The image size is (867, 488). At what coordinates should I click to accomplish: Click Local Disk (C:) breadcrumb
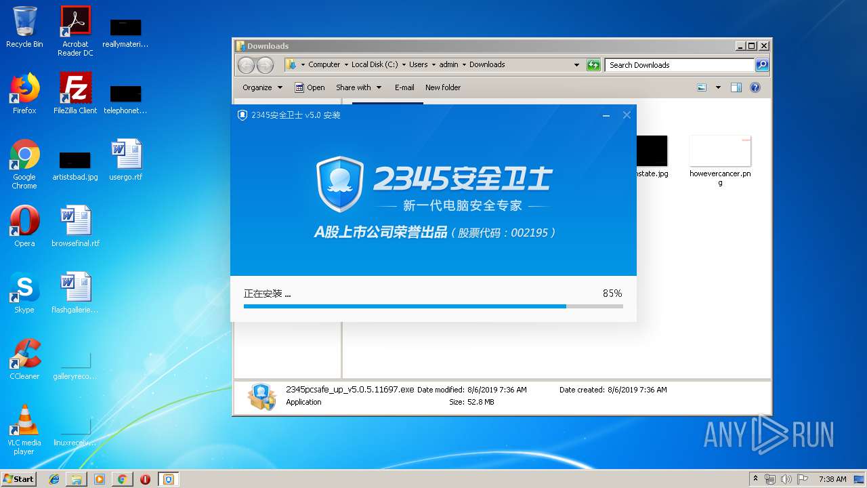tap(375, 65)
